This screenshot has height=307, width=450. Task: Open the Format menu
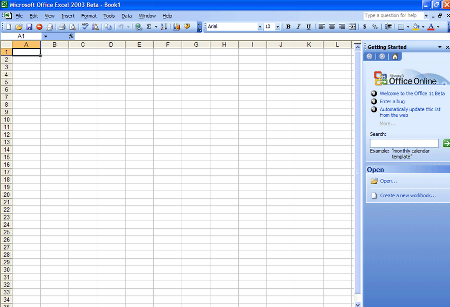[x=89, y=16]
